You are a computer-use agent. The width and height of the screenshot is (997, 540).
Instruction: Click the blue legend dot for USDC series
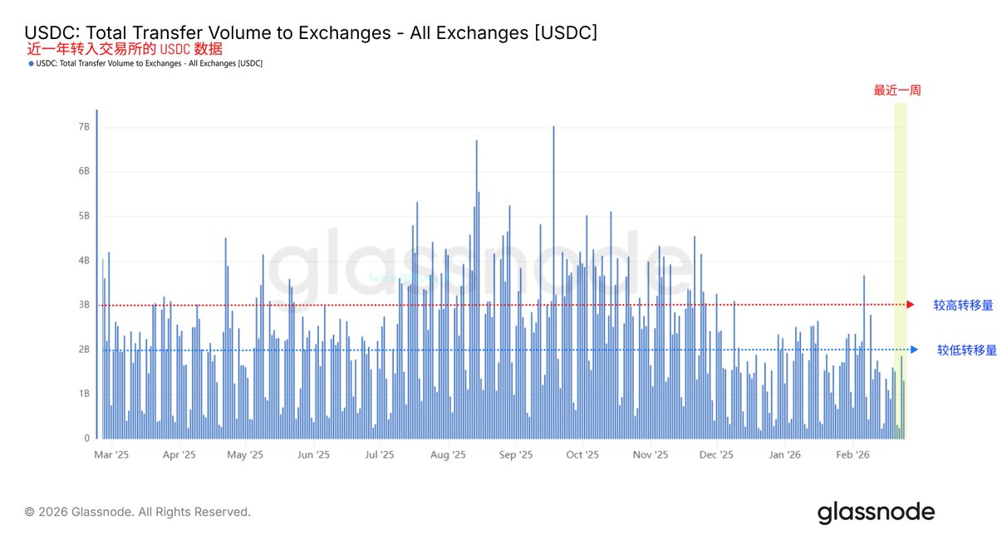pyautogui.click(x=31, y=64)
